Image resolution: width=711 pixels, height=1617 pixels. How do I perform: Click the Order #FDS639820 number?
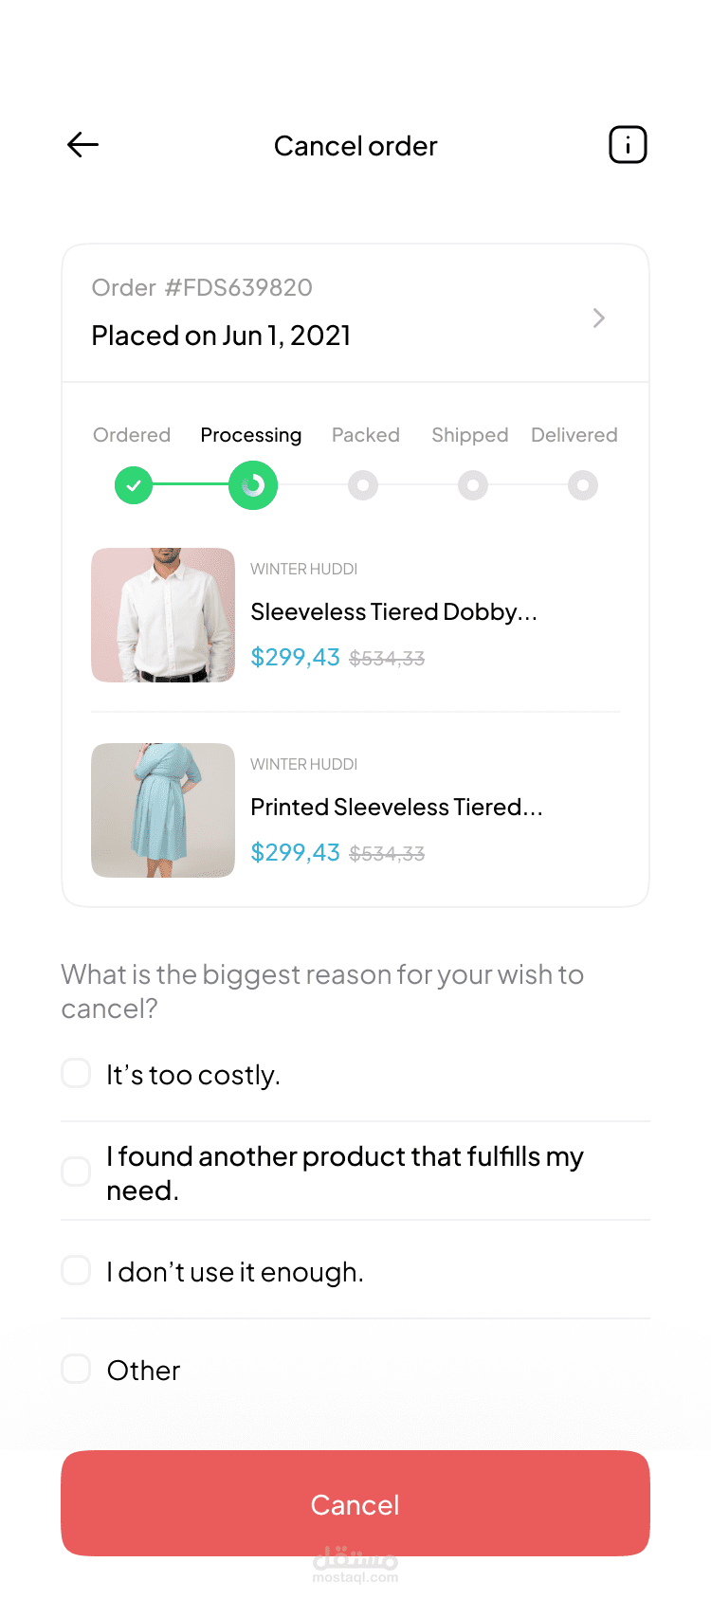(x=202, y=287)
